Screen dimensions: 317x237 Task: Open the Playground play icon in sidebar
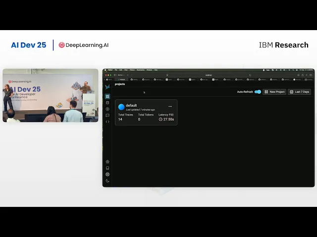pos(107,109)
